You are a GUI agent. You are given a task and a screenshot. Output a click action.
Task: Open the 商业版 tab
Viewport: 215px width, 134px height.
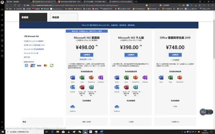(x=64, y=17)
